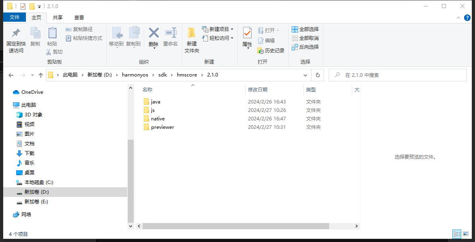Switch to large icons view in status bar
This screenshot has height=242, width=475.
click(466, 234)
